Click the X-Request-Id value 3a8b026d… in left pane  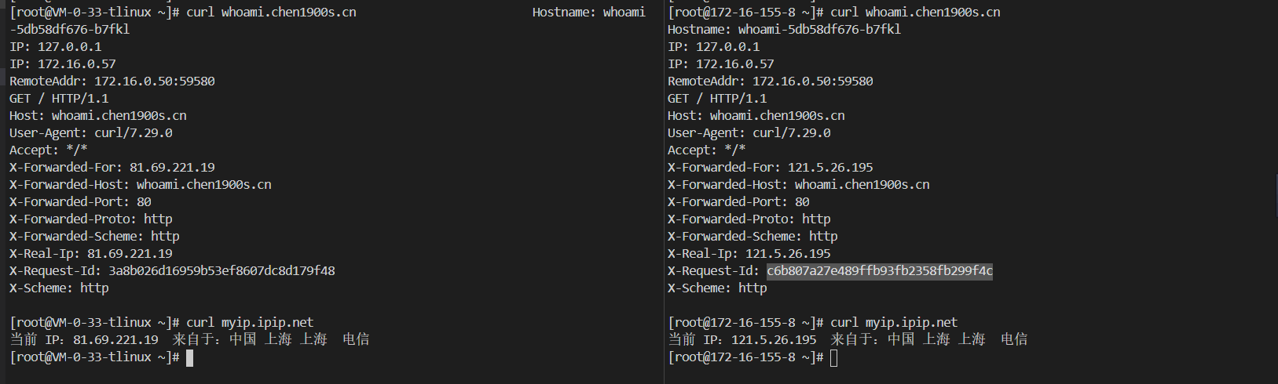click(222, 271)
